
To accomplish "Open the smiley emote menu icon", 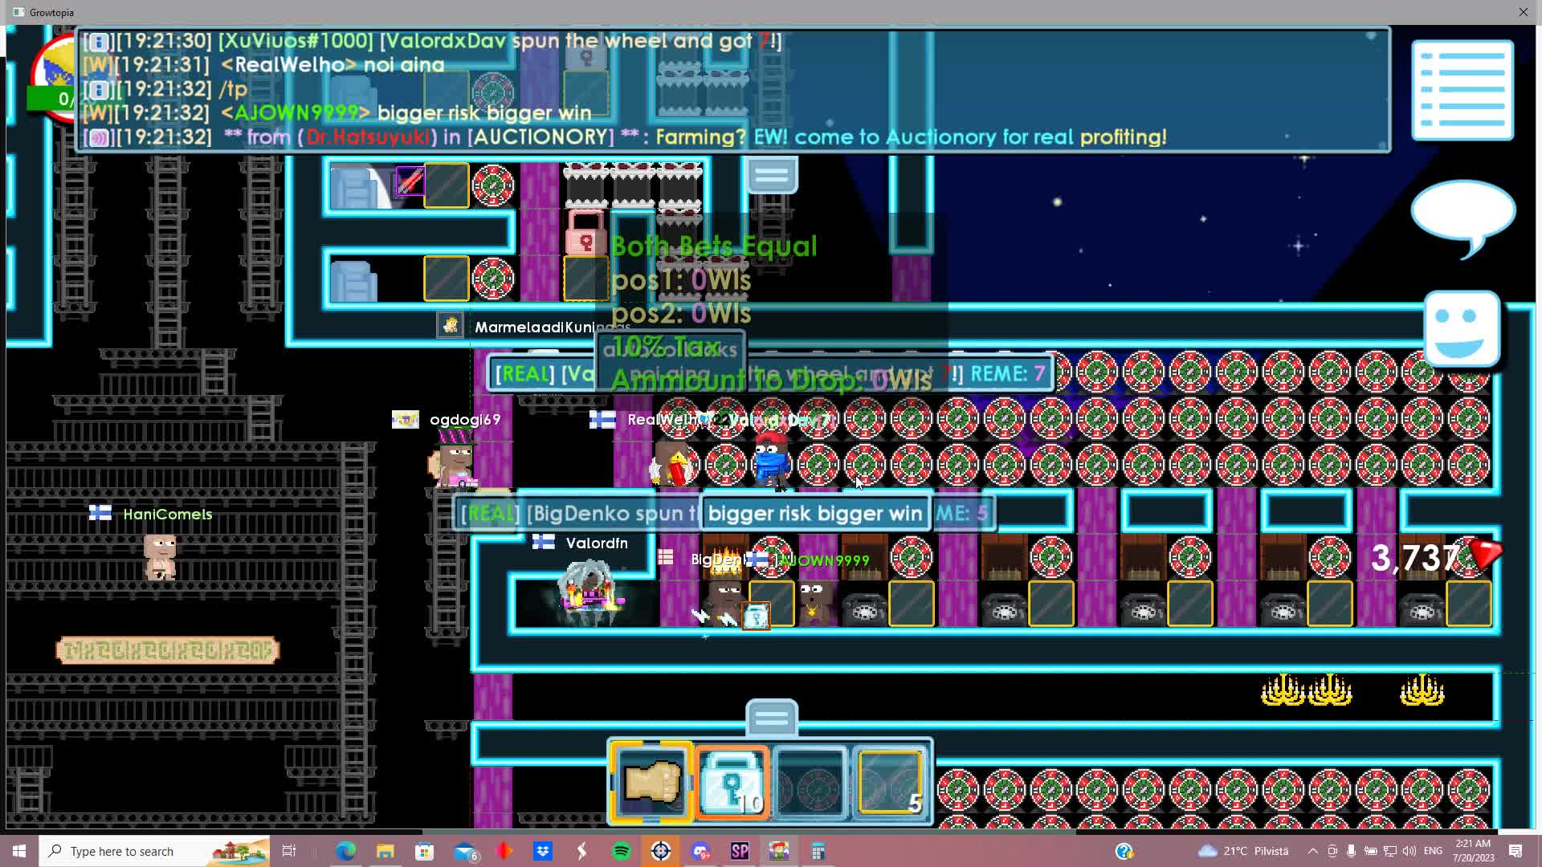I will click(1463, 329).
